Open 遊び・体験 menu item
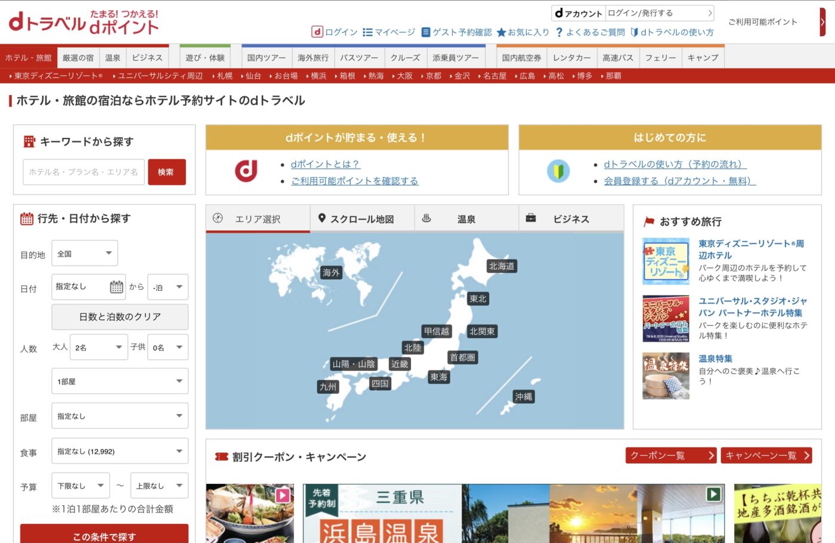The height and width of the screenshot is (543, 835). click(205, 58)
